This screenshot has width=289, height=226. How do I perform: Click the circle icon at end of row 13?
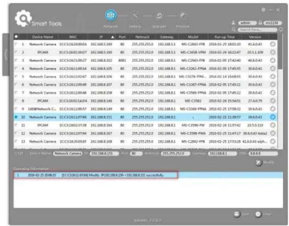pos(273,141)
